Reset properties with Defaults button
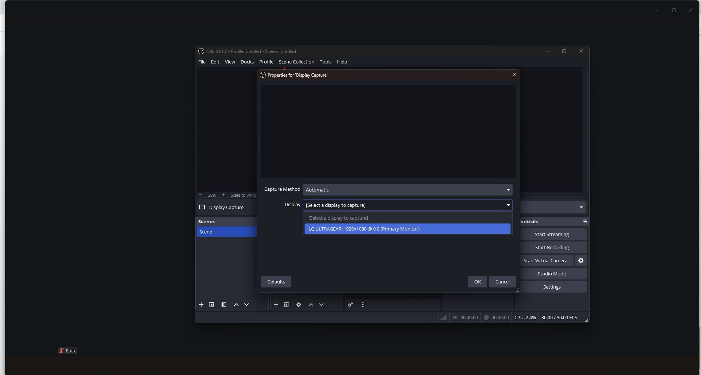Viewport: 701px width, 375px height. pos(276,282)
